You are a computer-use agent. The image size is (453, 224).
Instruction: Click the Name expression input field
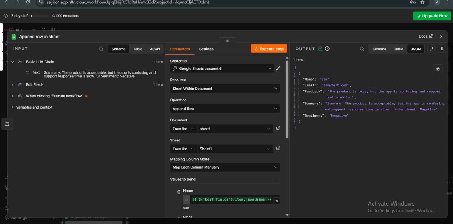(232, 199)
